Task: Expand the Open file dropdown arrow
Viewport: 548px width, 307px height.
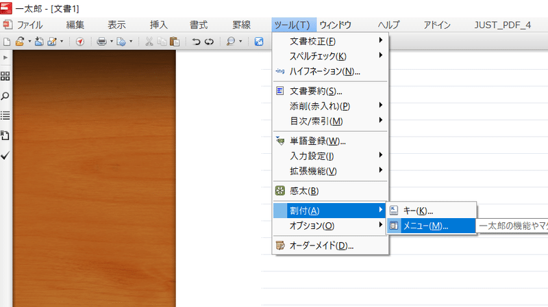Action: tap(29, 42)
